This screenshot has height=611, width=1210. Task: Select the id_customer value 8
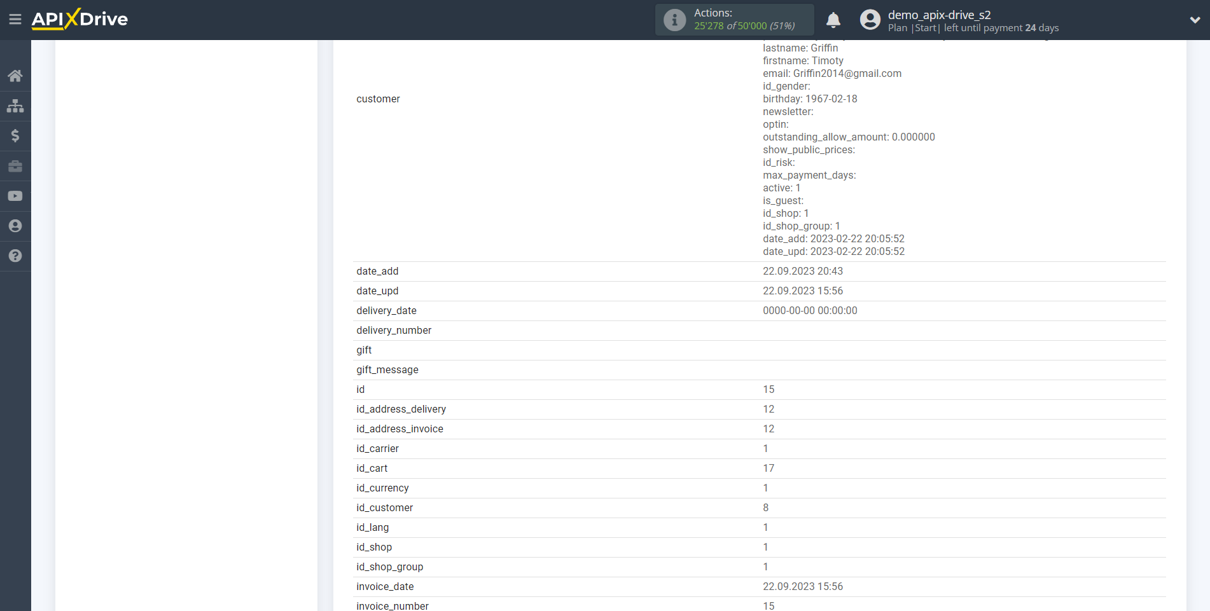tap(766, 507)
